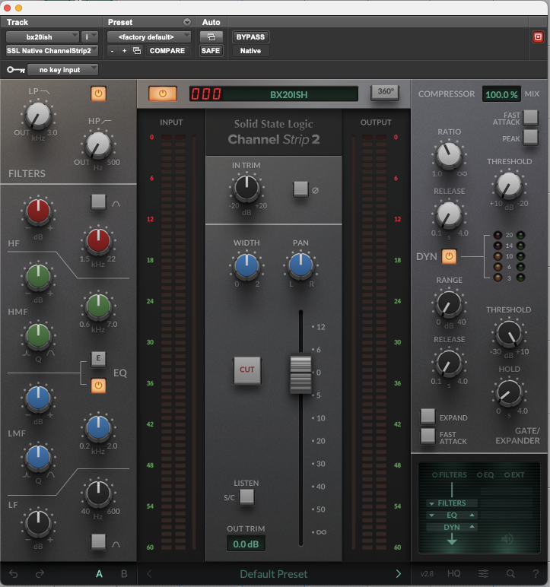Open the no key input dropdown
The height and width of the screenshot is (587, 550).
[x=63, y=70]
